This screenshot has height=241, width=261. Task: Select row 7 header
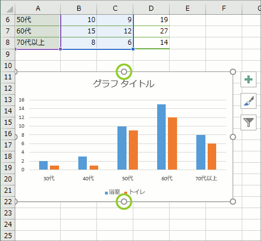tap(8, 31)
